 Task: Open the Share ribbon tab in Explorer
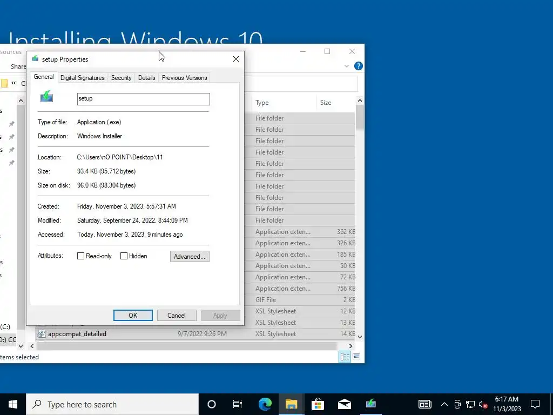coord(18,66)
